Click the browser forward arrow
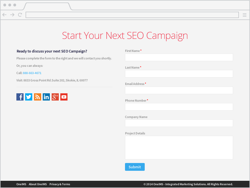This screenshot has height=188, width=250. (12, 15)
